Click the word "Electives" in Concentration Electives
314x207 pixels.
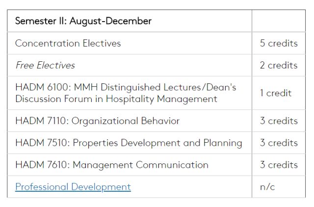tap(102, 43)
